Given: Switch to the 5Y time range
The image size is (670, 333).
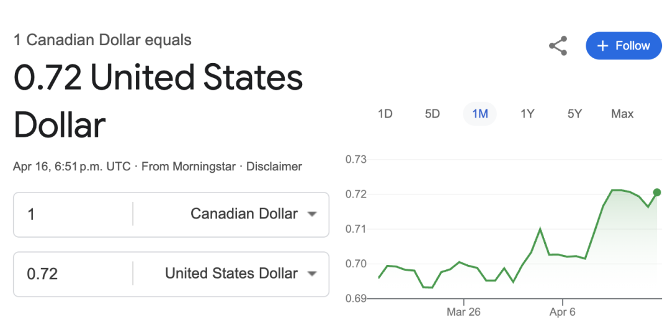Looking at the screenshot, I should 574,114.
